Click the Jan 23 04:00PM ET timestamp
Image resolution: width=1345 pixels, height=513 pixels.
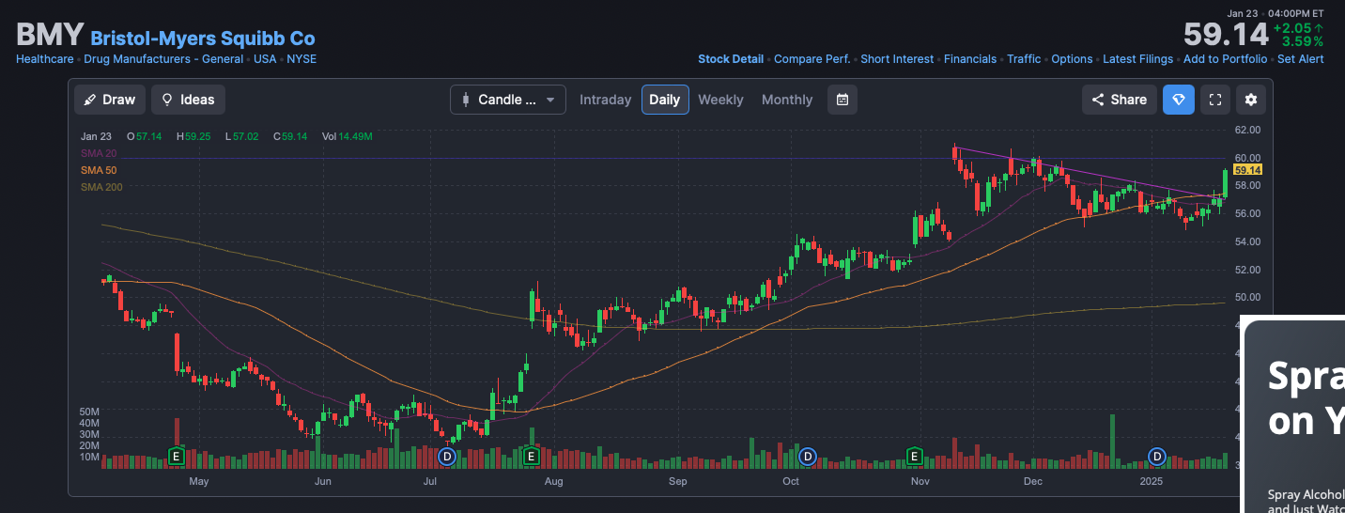coord(1275,13)
